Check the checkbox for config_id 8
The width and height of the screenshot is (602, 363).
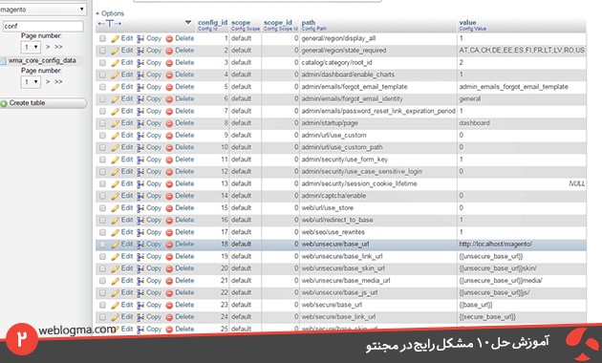click(x=102, y=123)
